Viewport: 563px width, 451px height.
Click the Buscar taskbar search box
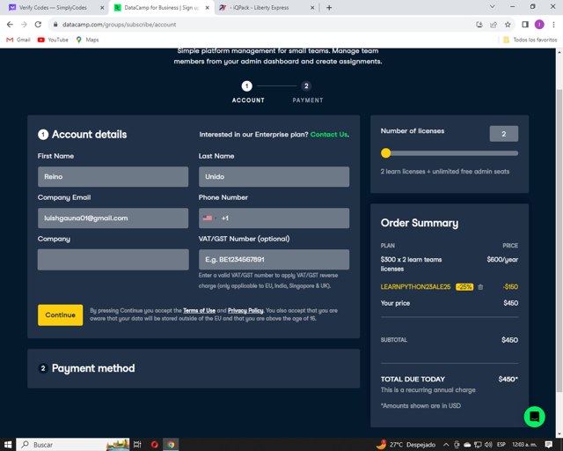pyautogui.click(x=74, y=445)
